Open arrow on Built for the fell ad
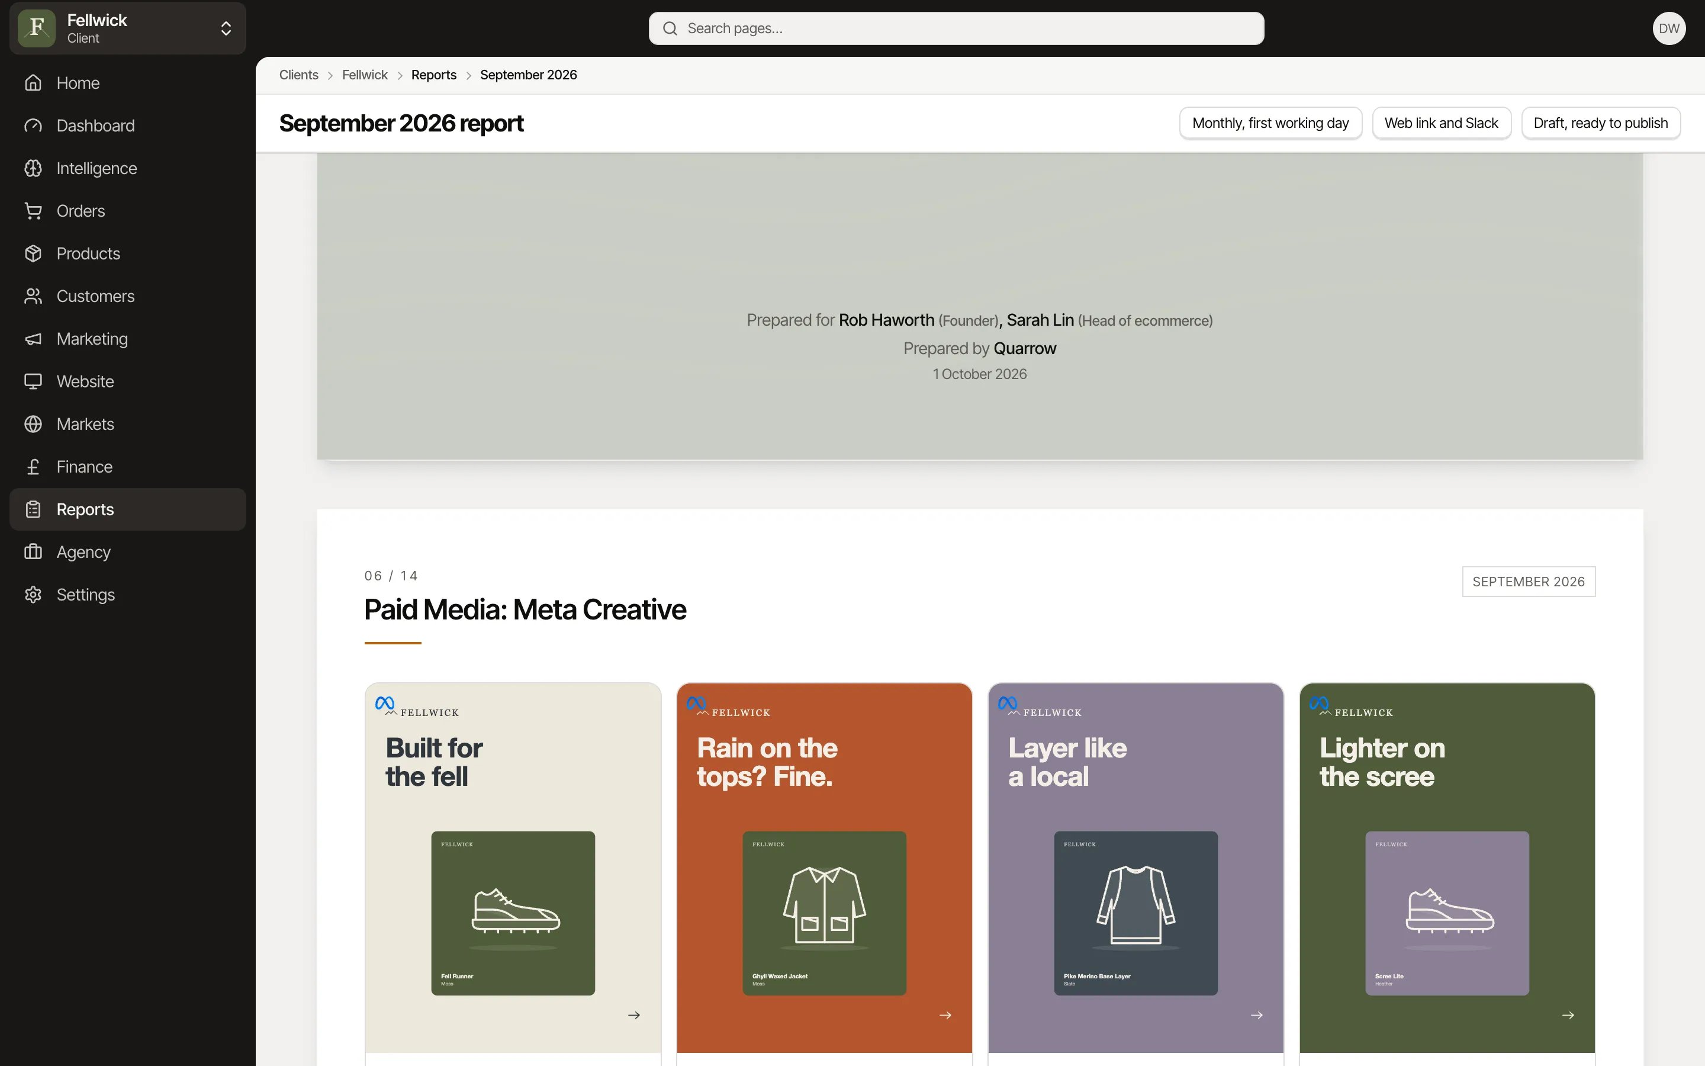 point(634,1015)
